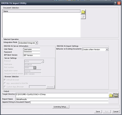Click the Application name enovia field
This screenshot has width=122, height=115.
33,71
